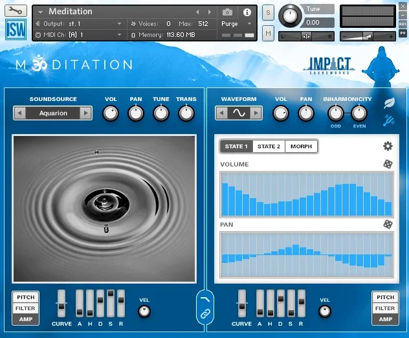Click the filter curve icon between panels

pyautogui.click(x=205, y=299)
